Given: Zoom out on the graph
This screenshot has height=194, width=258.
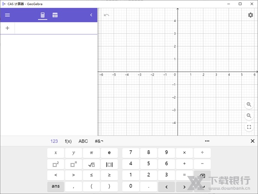Looking at the screenshot, I should click(x=249, y=116).
